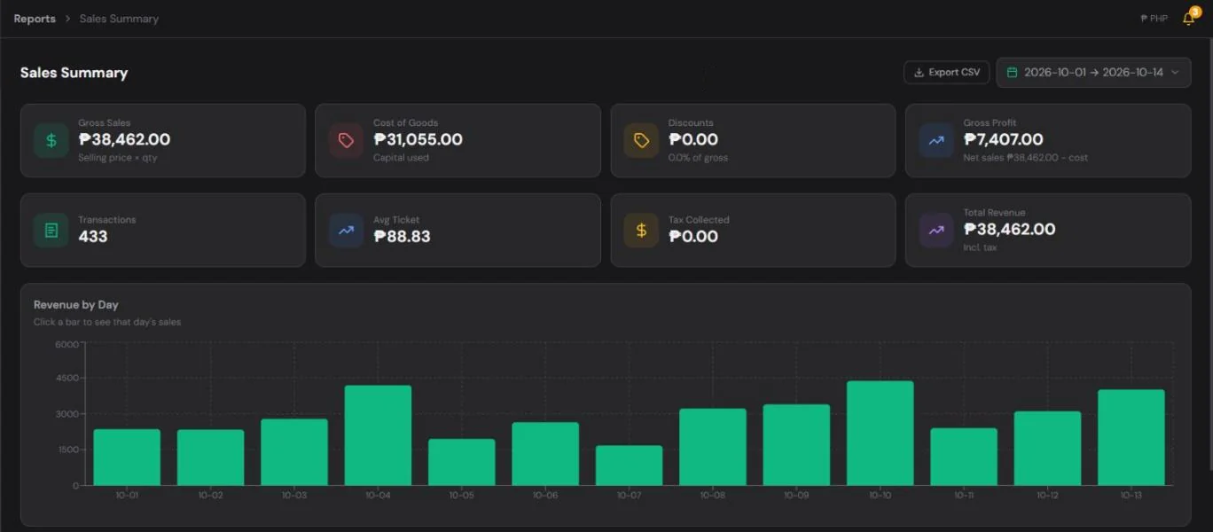
Task: Click the 10-02 revenue bar
Action: [210, 458]
